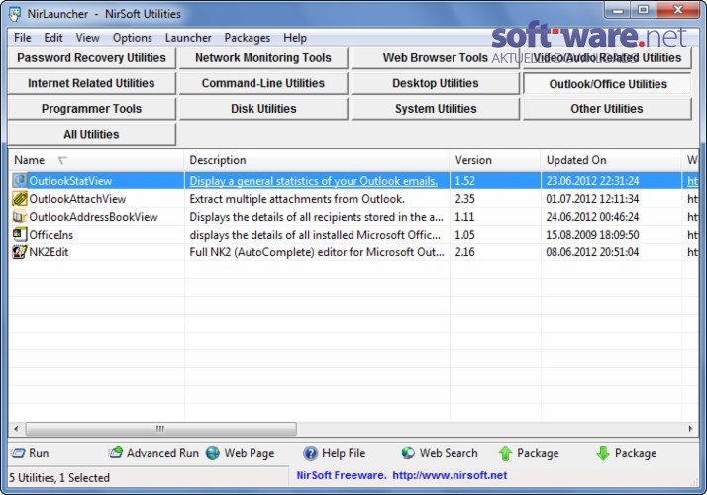Sort list by Name column header

[96, 160]
